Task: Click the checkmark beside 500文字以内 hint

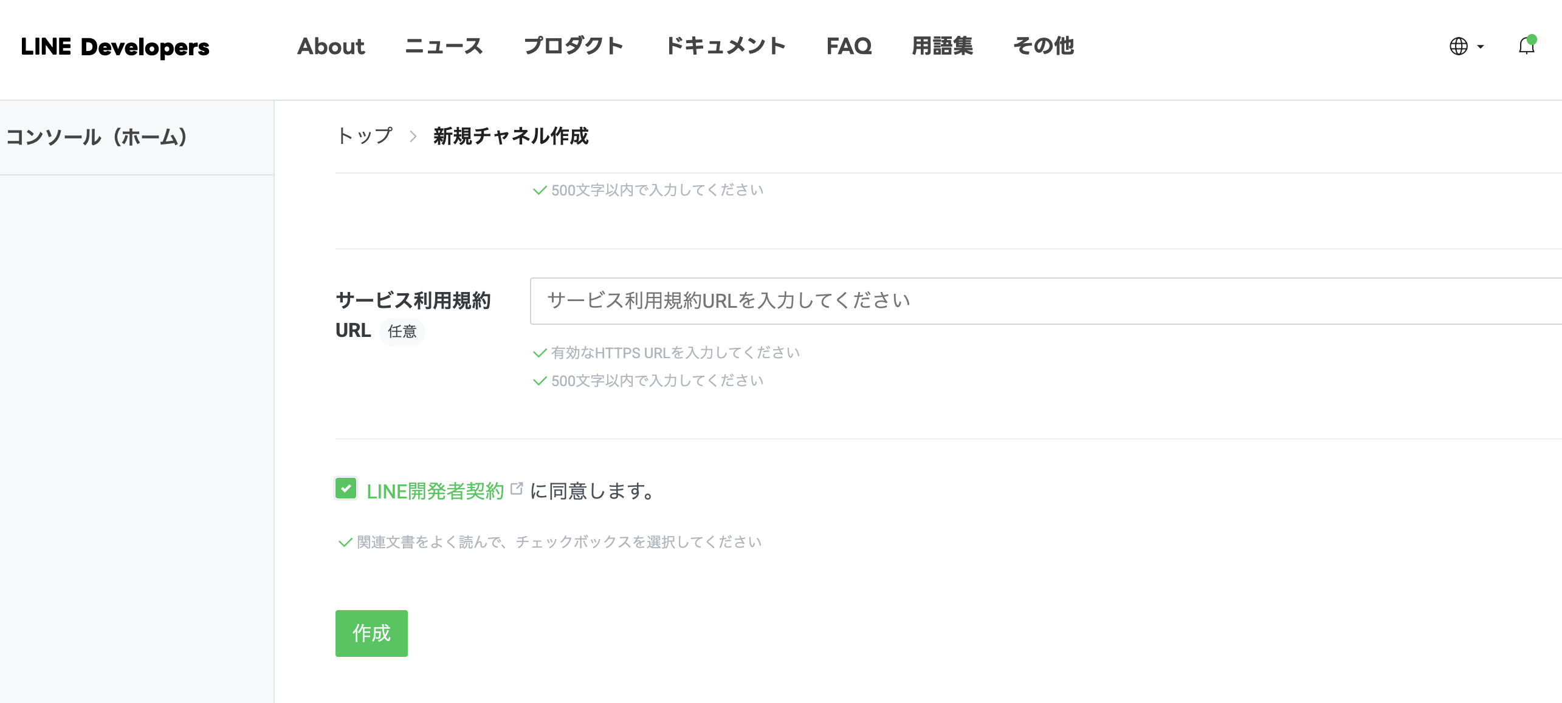Action: point(539,381)
